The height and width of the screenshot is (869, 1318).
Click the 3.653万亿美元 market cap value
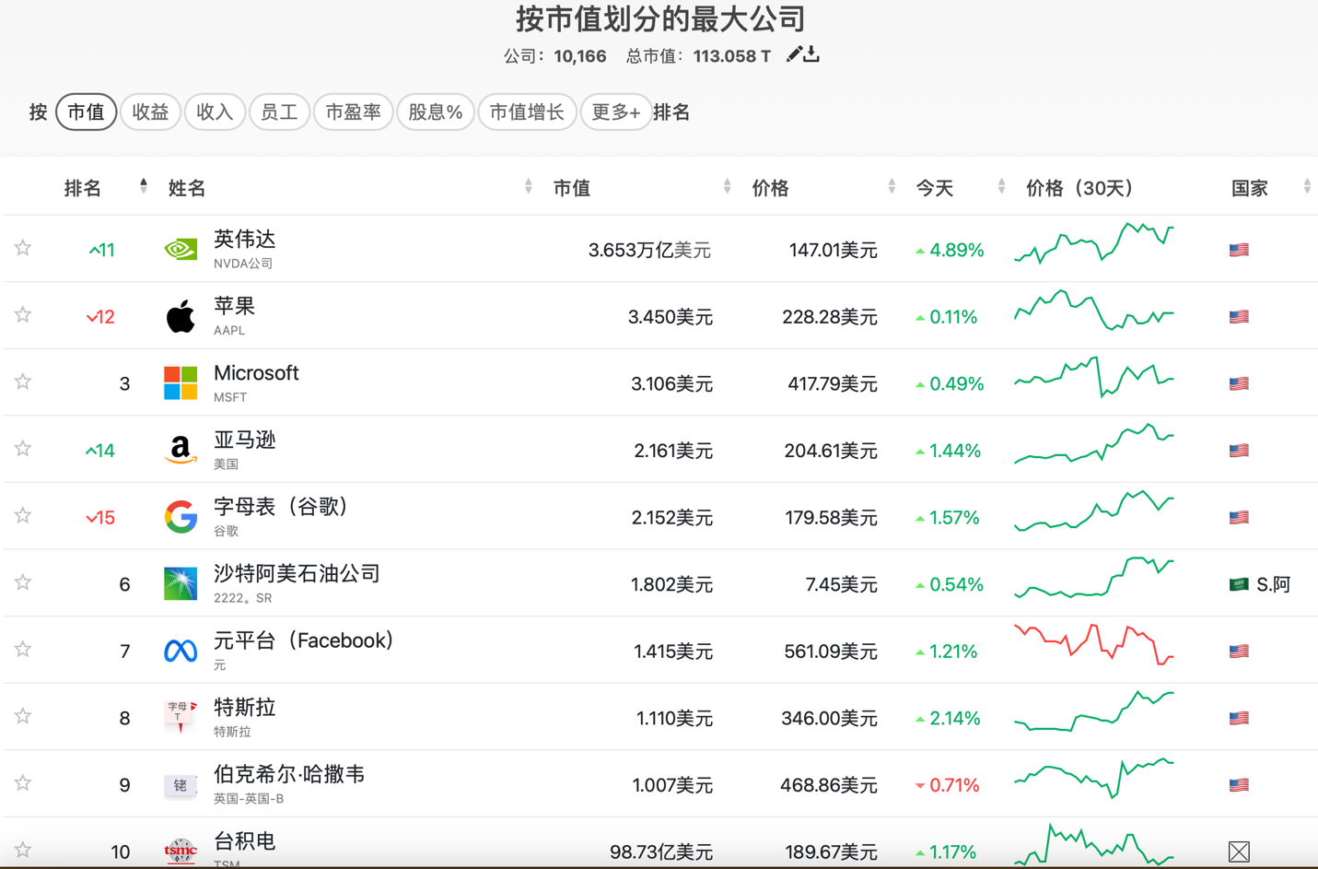tap(649, 250)
